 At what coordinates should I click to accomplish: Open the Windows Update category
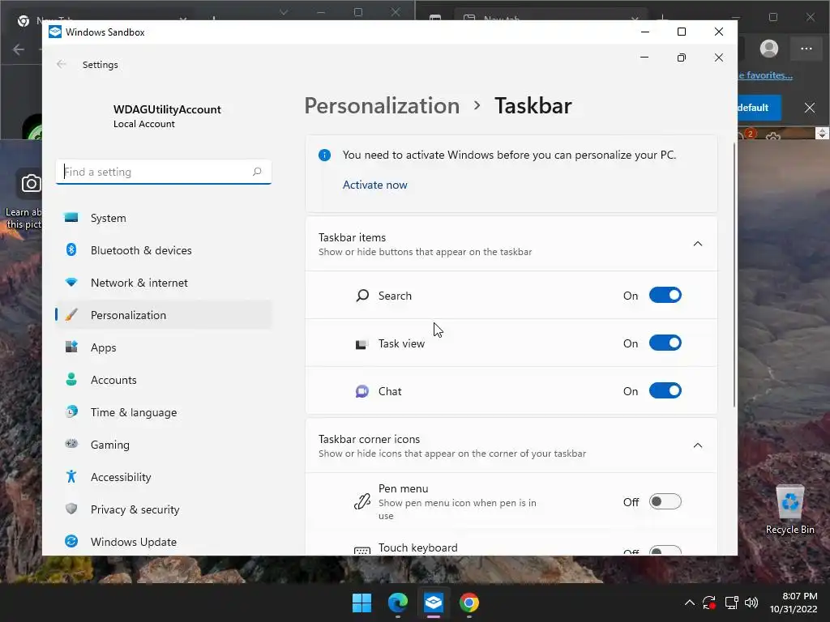click(x=164, y=542)
